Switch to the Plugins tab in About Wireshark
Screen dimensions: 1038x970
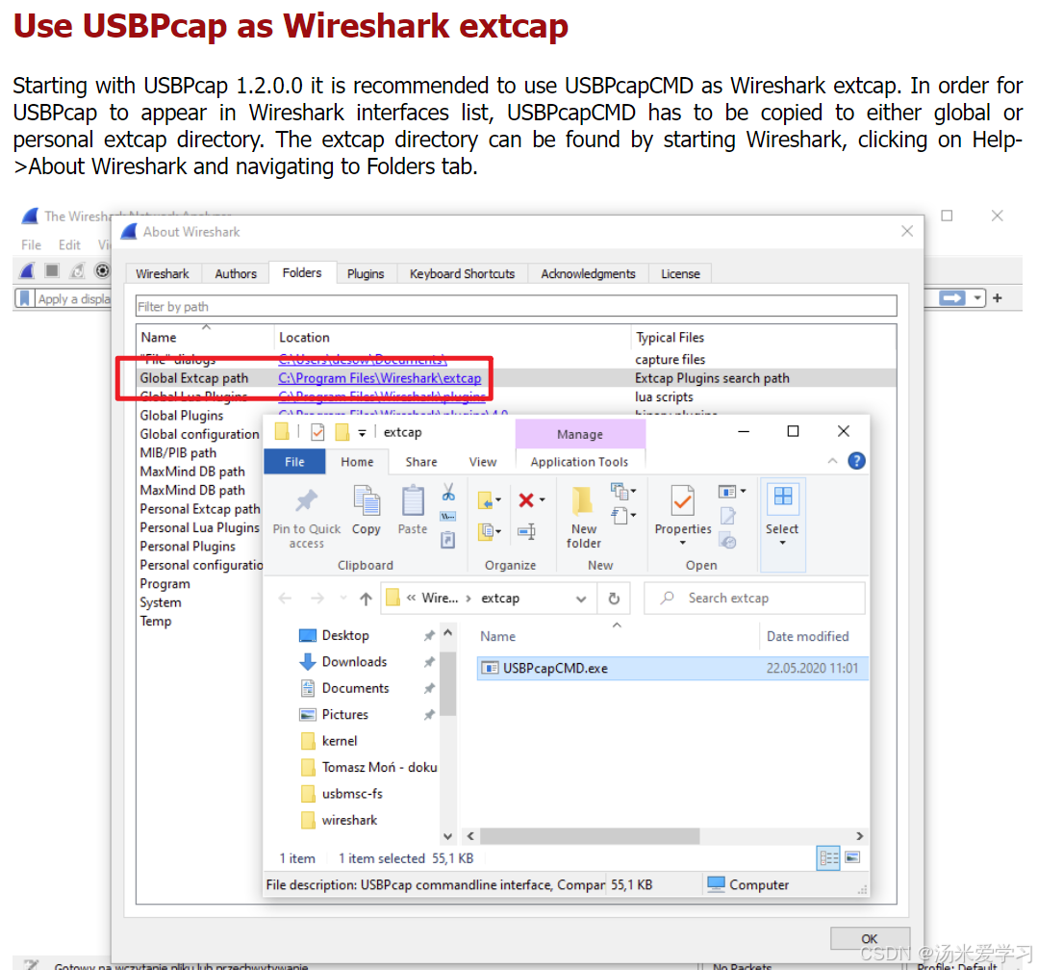pyautogui.click(x=367, y=273)
